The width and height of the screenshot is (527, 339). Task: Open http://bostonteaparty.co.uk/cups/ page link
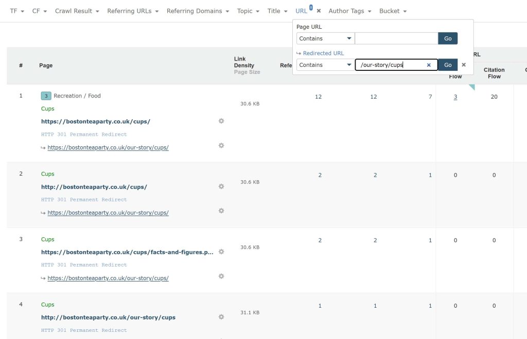pyautogui.click(x=94, y=187)
